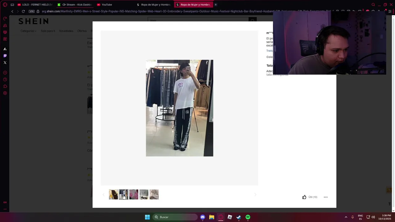
Task: Go forward to the next page
Action: pyautogui.click(x=18, y=11)
